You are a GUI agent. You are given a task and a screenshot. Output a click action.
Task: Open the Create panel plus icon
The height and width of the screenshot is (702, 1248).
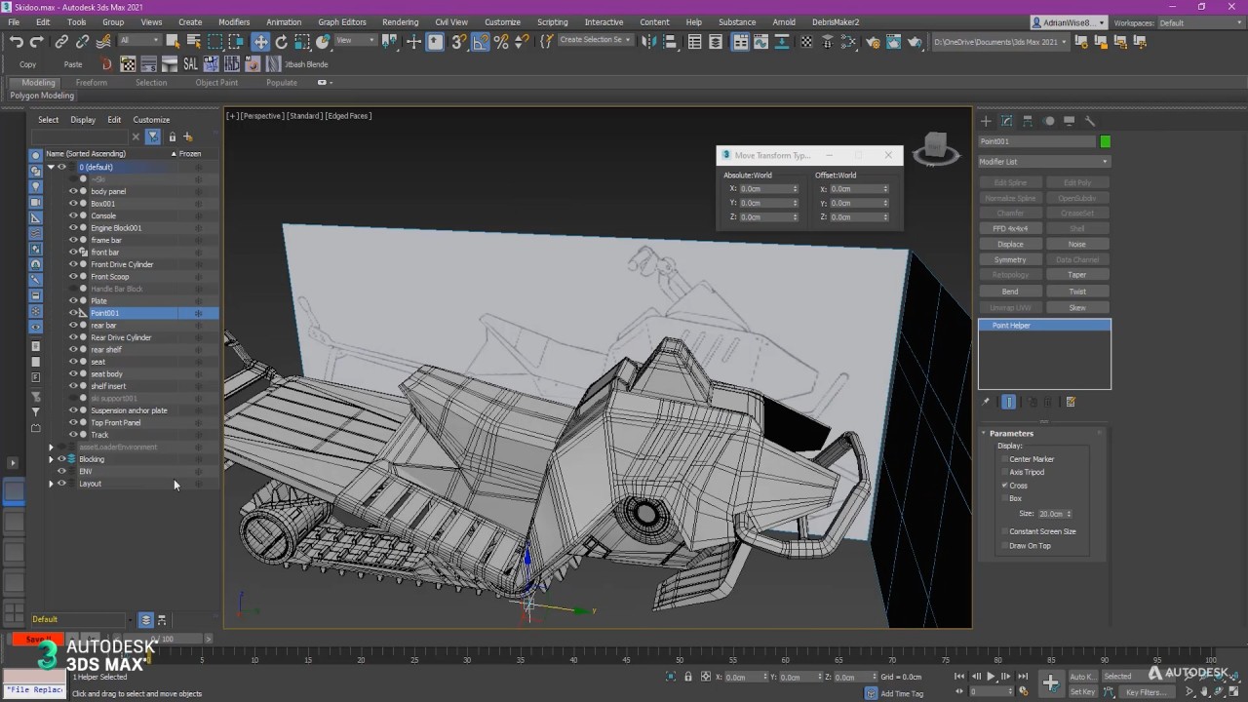986,121
